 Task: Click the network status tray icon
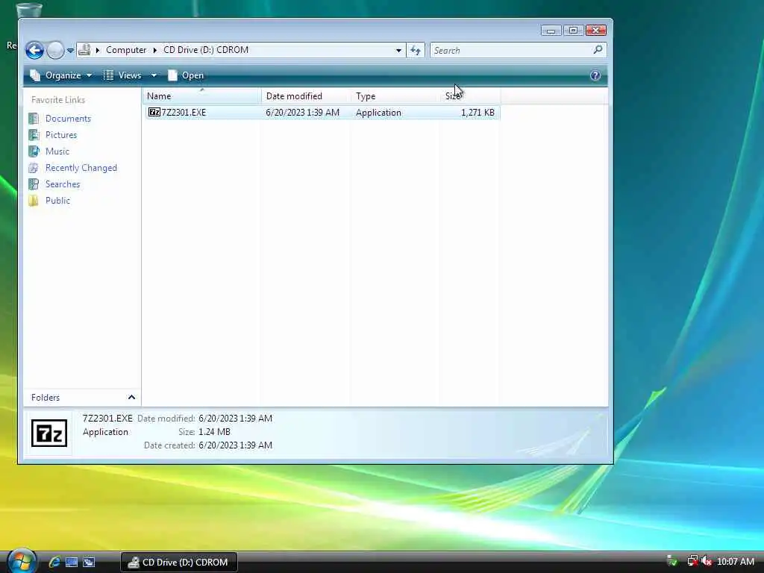tap(692, 561)
